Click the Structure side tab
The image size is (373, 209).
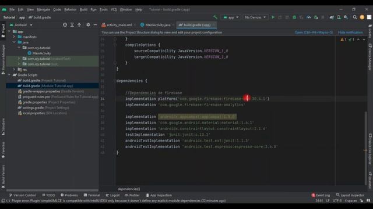(3, 127)
